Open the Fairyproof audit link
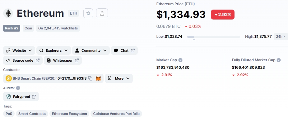 pos(21,97)
